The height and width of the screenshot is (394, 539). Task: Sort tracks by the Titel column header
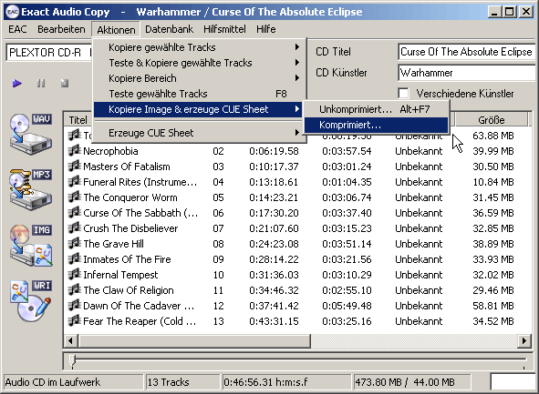pos(78,120)
